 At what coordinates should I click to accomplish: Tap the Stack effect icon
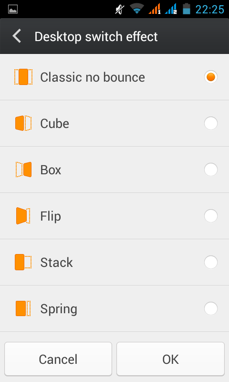tap(23, 262)
